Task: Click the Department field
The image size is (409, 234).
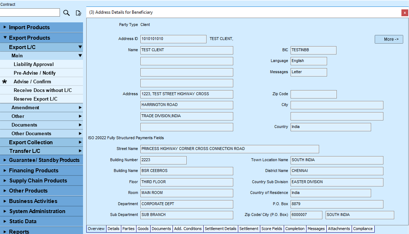Action: click(x=187, y=204)
